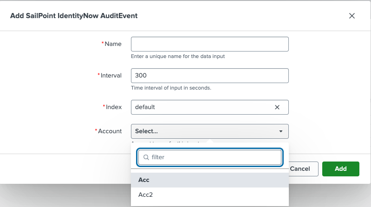Click the Name input field
The image size is (371, 207).
[x=209, y=44]
